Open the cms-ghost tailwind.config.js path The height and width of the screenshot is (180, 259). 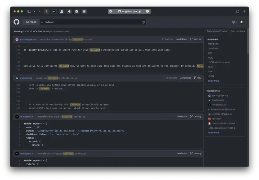pyautogui.click(x=61, y=117)
